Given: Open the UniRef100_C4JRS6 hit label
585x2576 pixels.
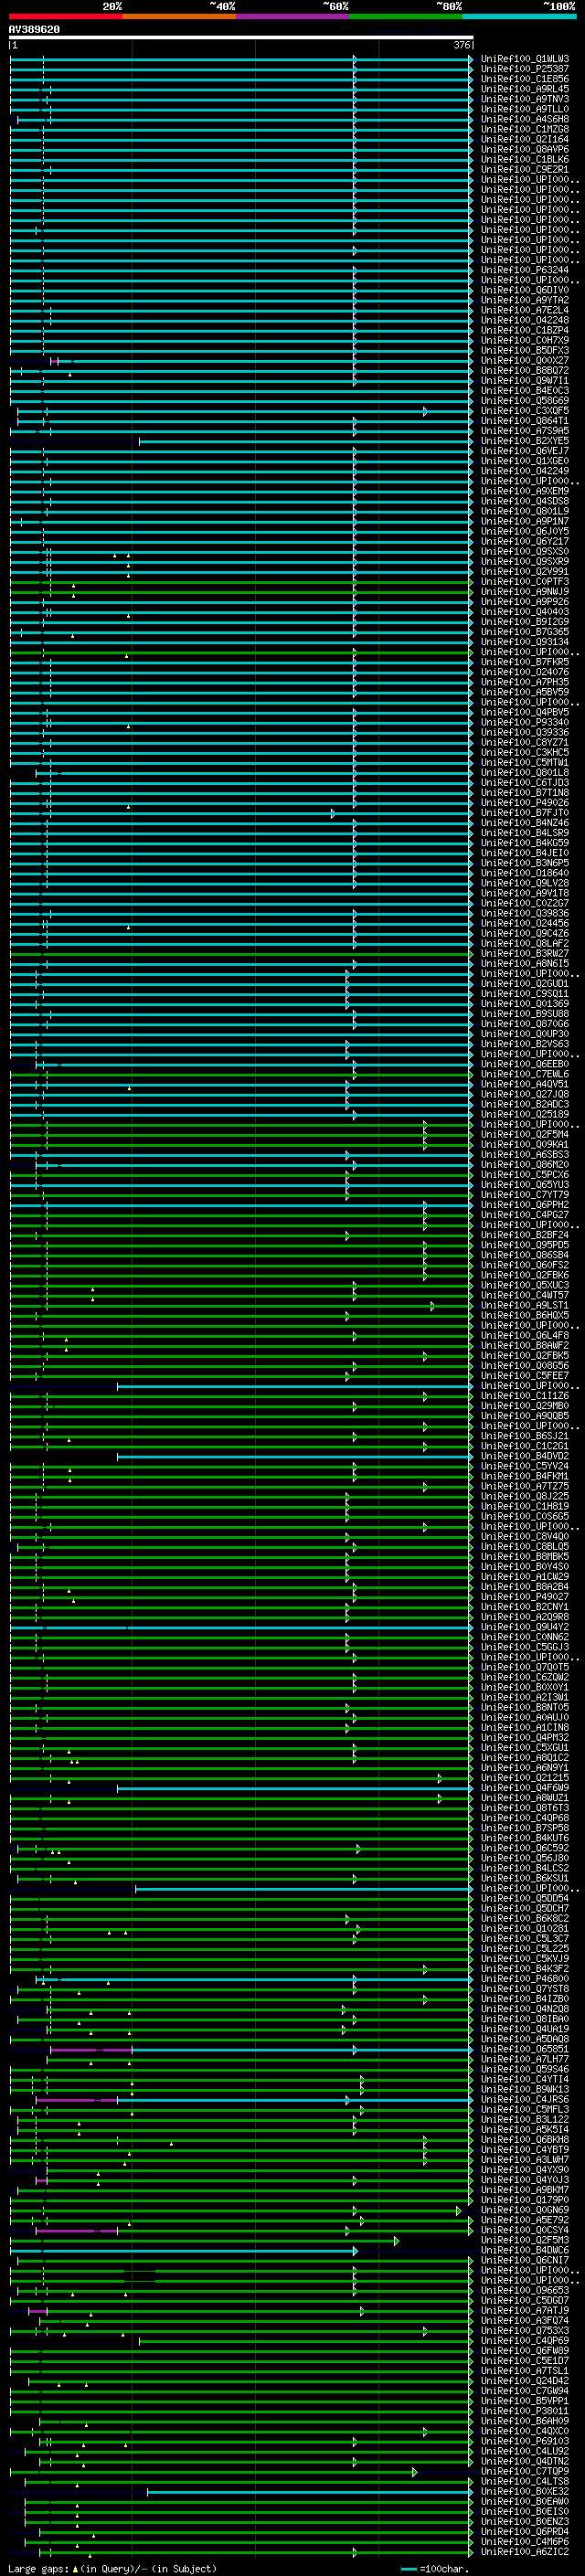Looking at the screenshot, I should 525,2100.
